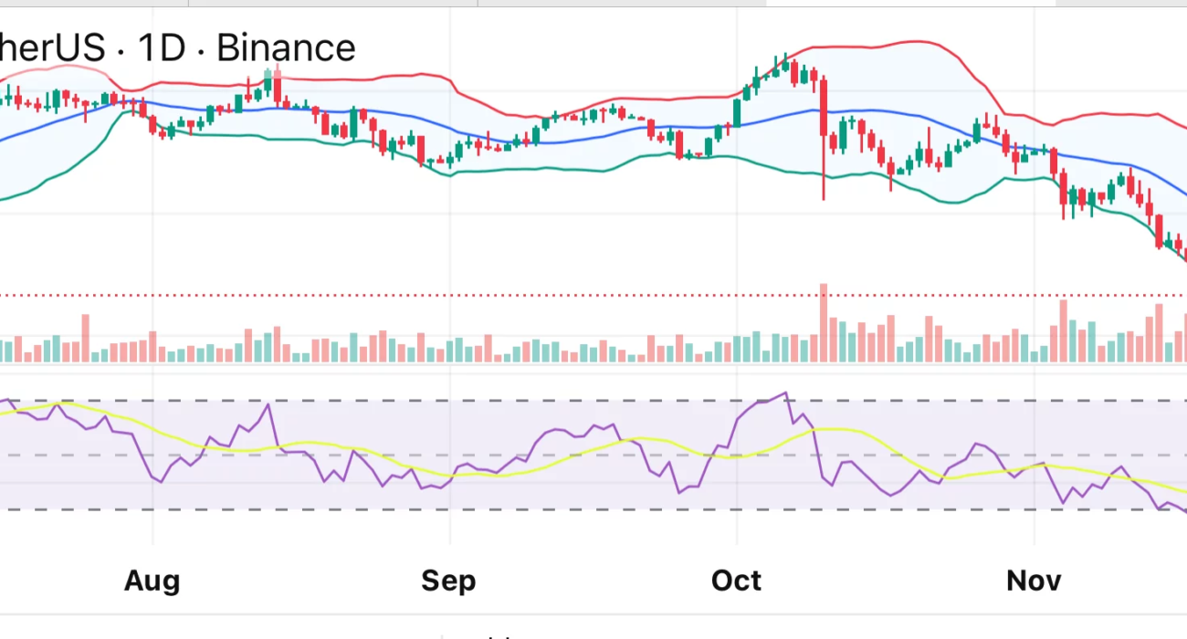Click the "Aug" label on time axis
The image size is (1187, 639).
152,581
